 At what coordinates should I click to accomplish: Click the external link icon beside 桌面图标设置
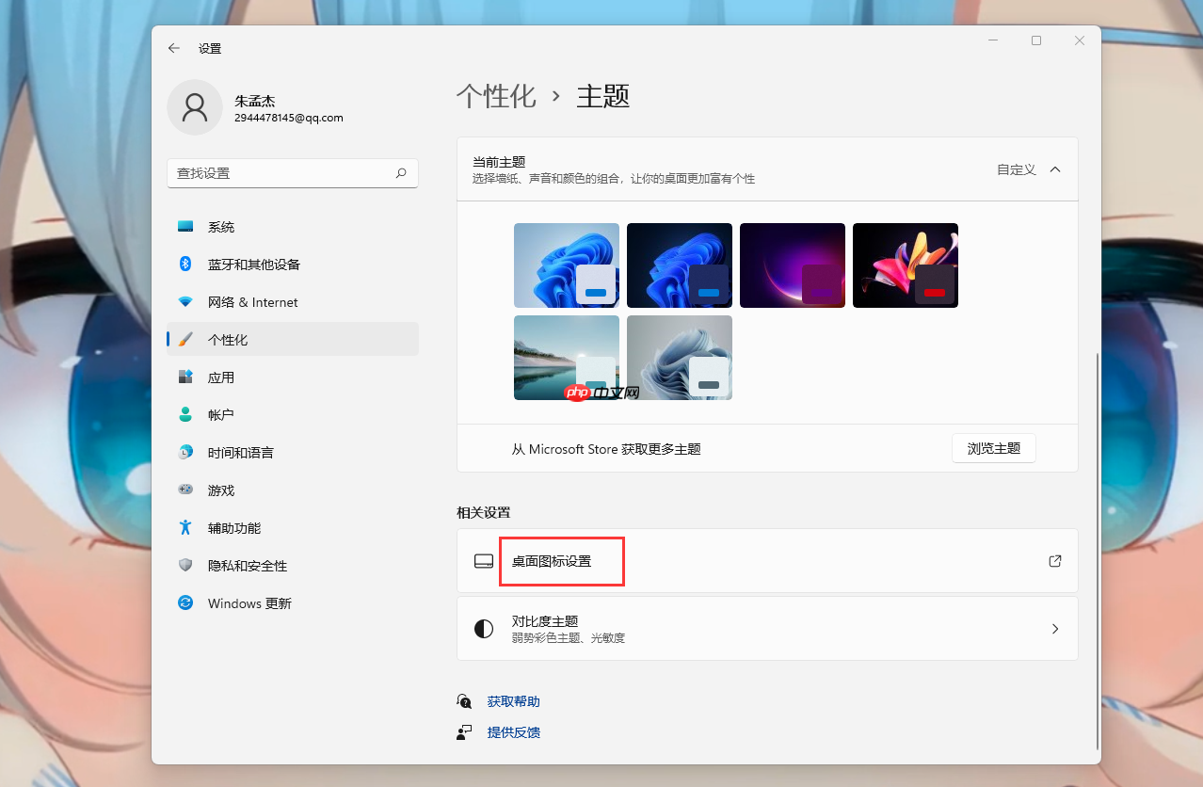click(x=1054, y=560)
